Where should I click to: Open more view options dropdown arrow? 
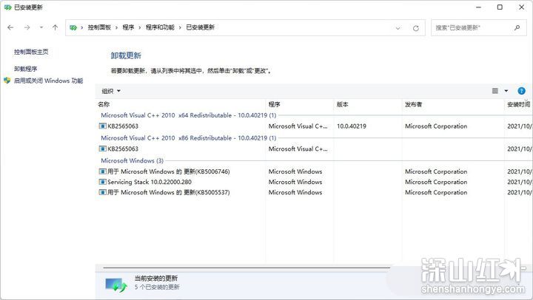[506, 91]
